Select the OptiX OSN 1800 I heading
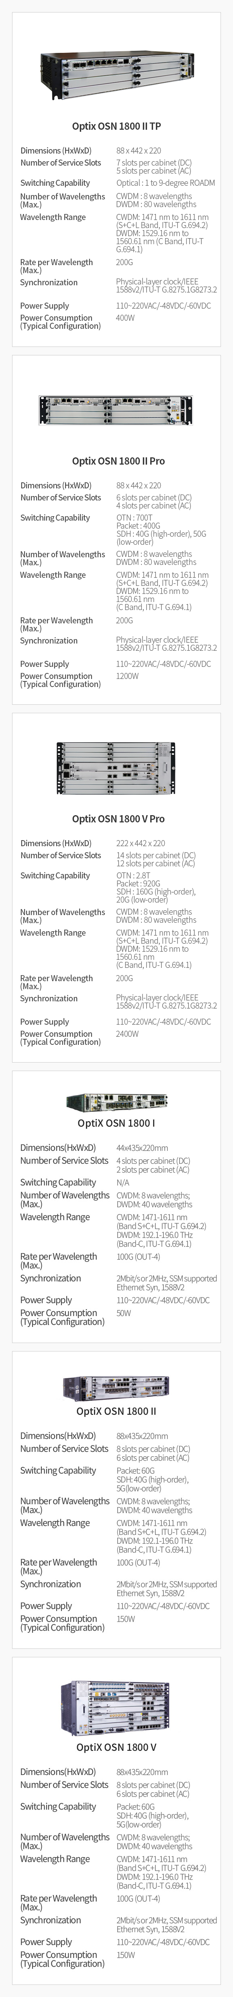Screen dimensions: 233x1997 tap(116, 1123)
